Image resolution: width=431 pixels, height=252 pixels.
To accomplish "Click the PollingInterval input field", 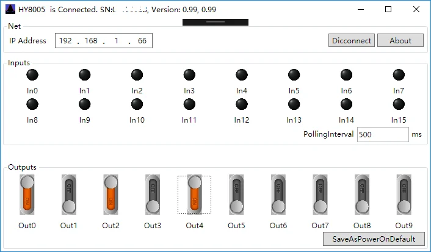I will click(x=383, y=134).
